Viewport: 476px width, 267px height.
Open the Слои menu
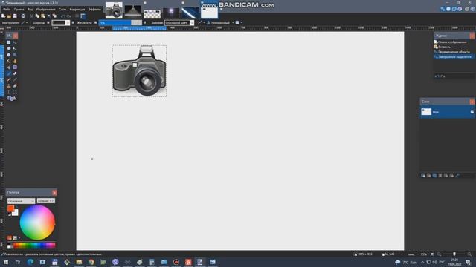(x=62, y=10)
